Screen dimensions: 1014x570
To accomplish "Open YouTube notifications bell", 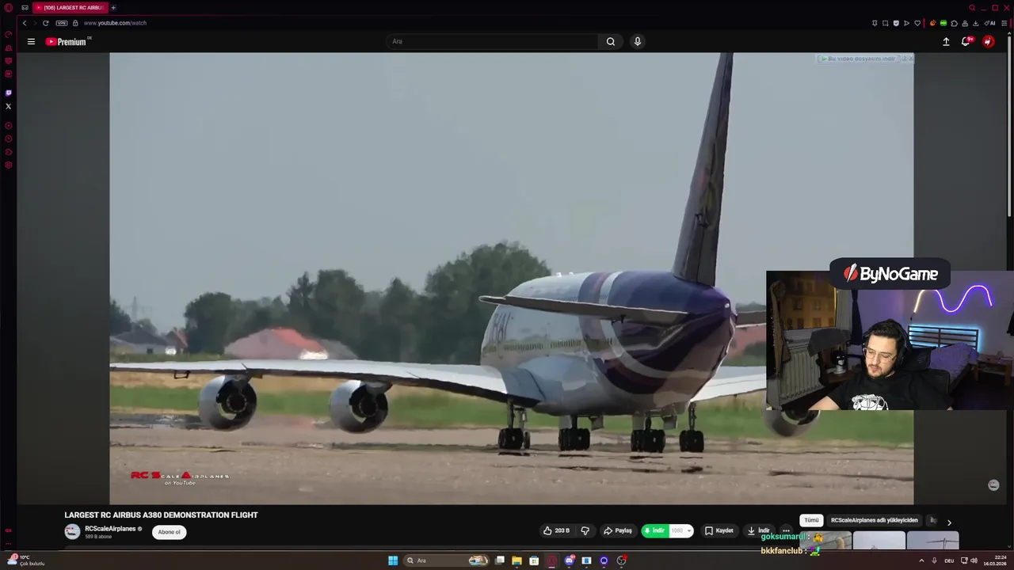I will coord(966,42).
